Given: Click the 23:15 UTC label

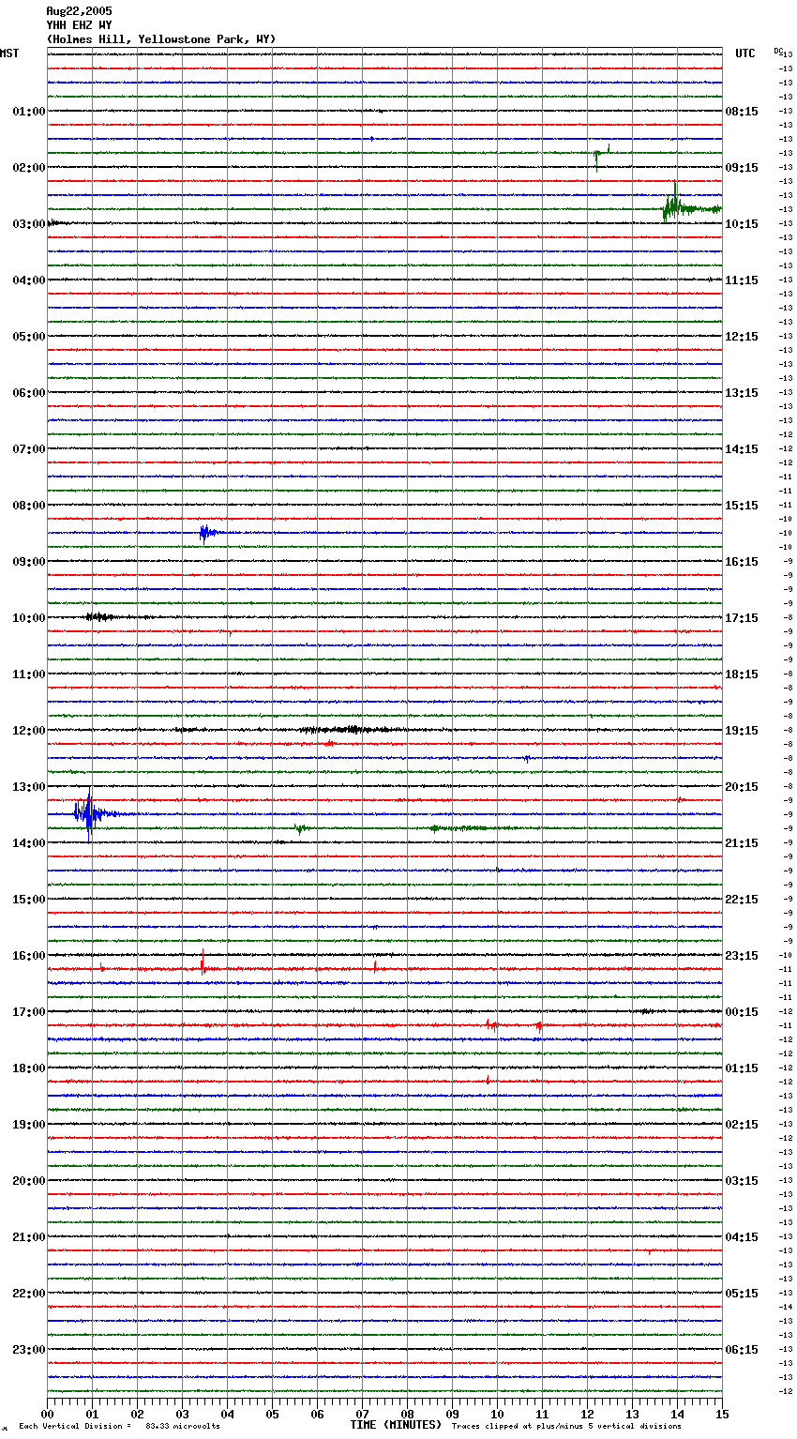Looking at the screenshot, I should (742, 956).
